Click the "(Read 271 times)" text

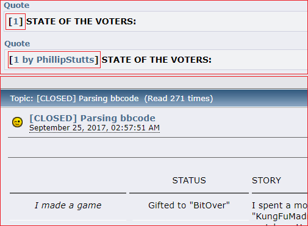click(179, 99)
